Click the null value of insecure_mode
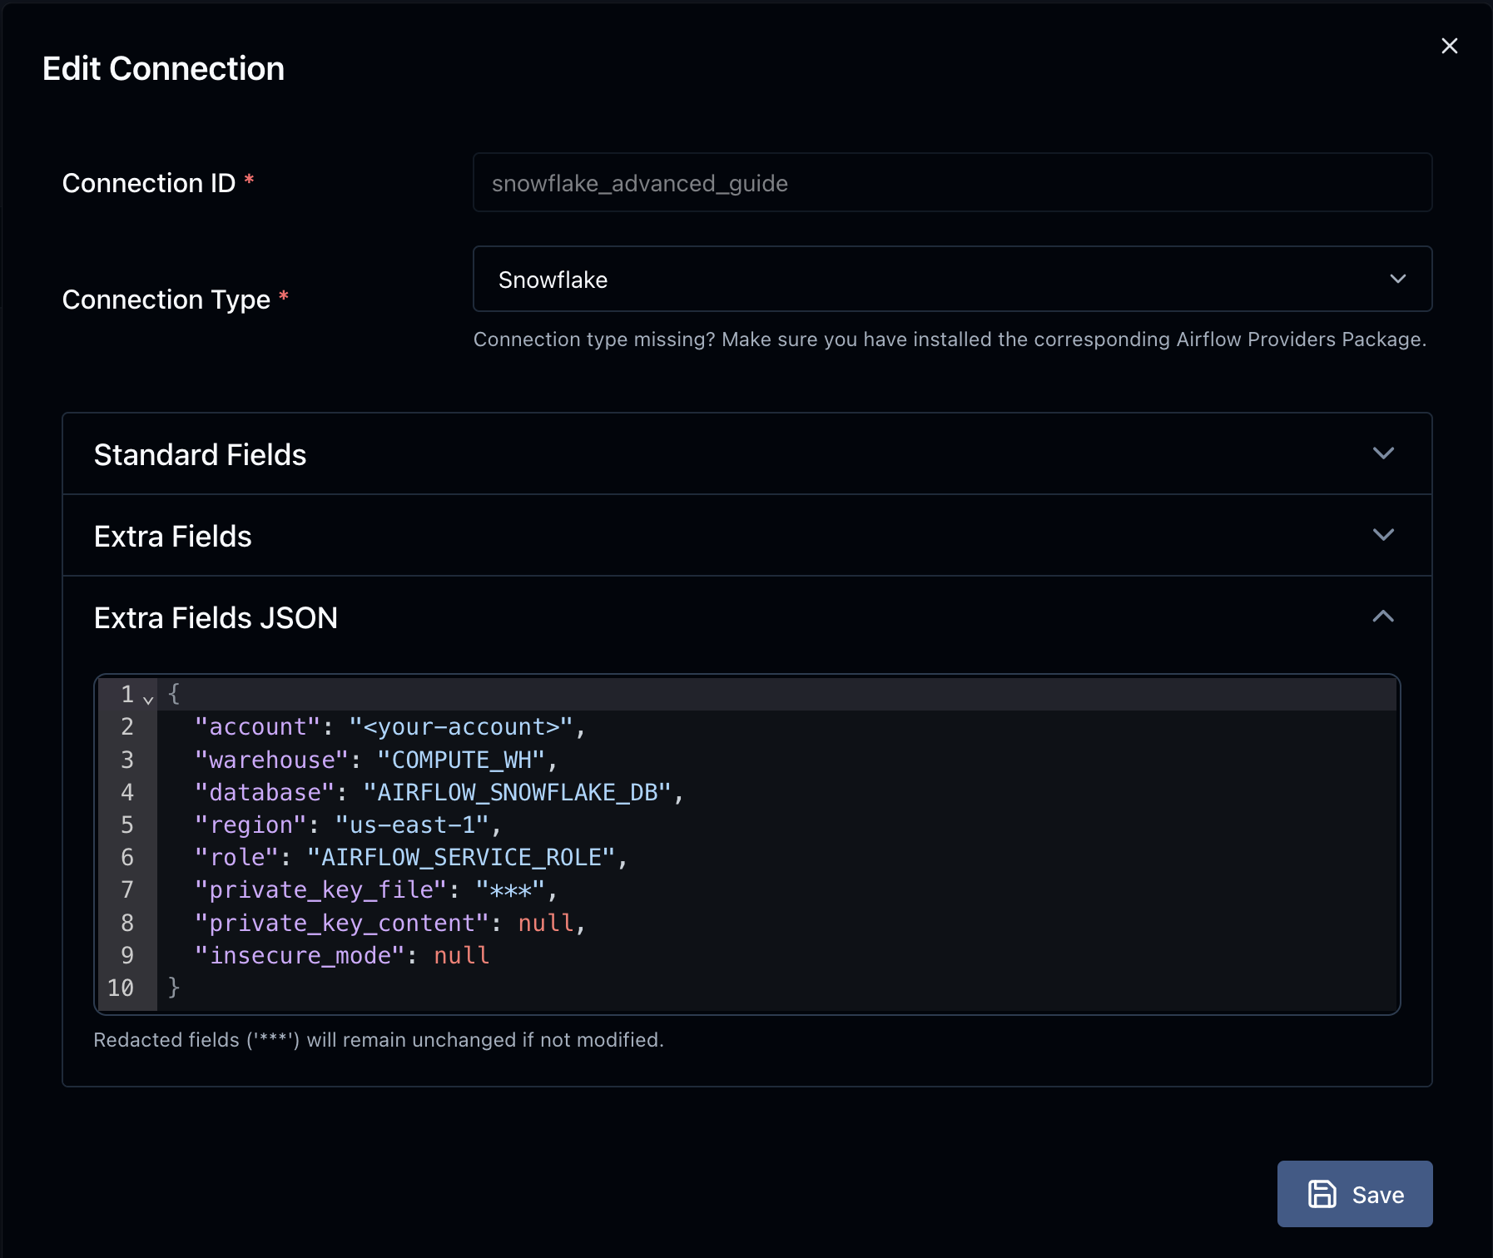1493x1258 pixels. (461, 955)
